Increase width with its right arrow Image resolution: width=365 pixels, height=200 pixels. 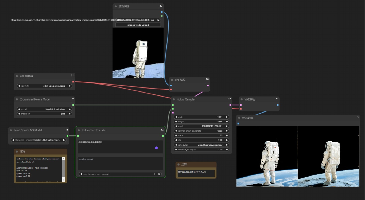pyautogui.click(x=227, y=117)
